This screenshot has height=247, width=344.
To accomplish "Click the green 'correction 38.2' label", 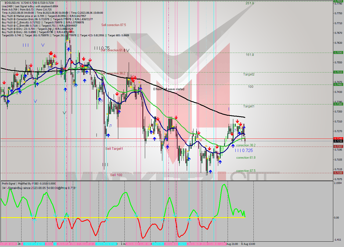I will (246, 145).
